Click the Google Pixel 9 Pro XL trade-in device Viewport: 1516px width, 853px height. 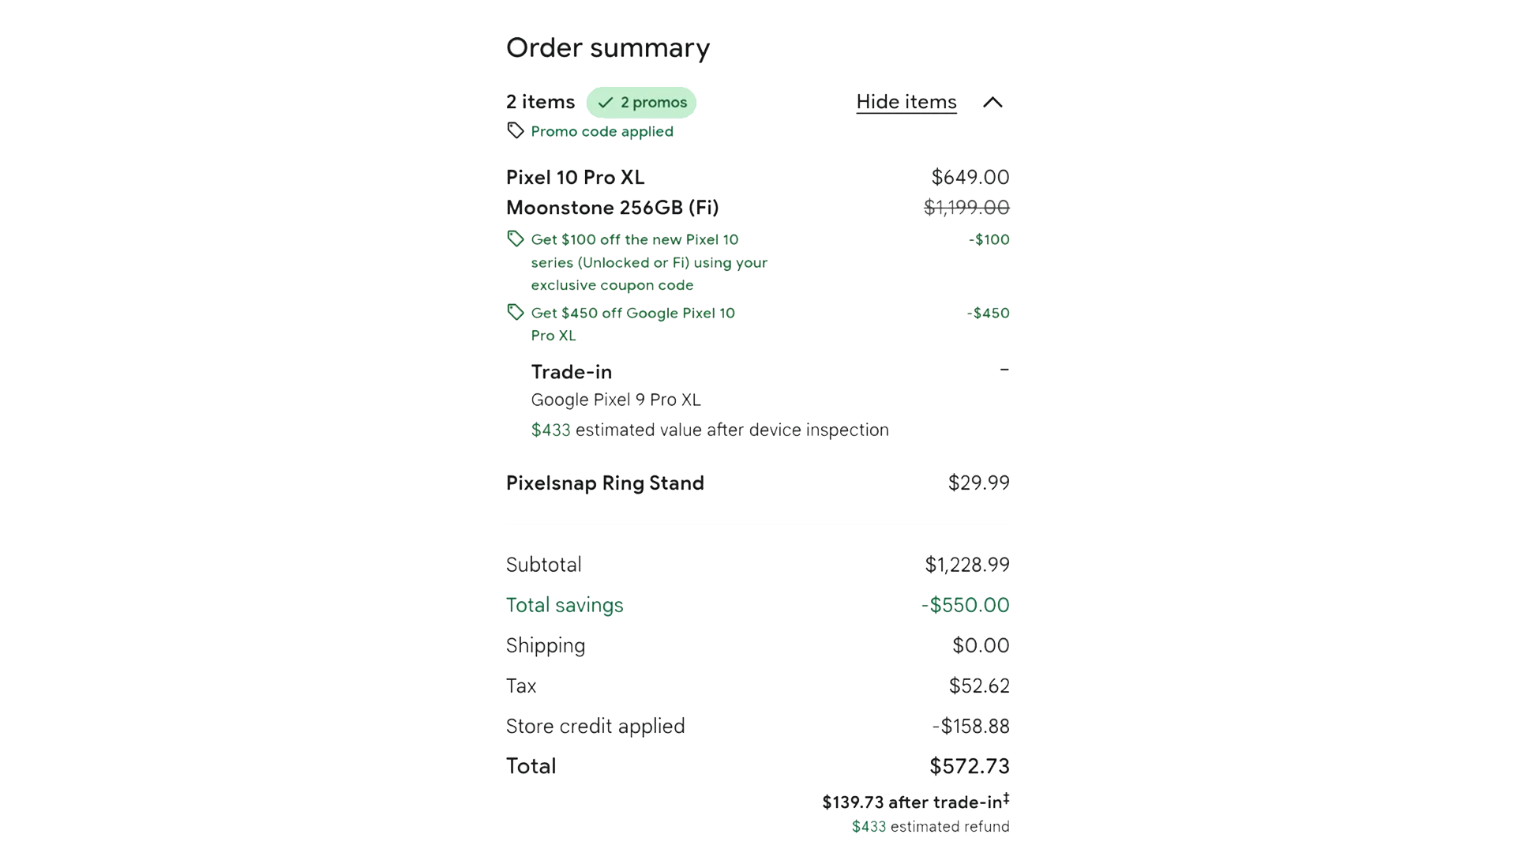[615, 400]
